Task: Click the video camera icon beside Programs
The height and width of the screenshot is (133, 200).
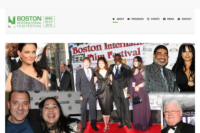Action: click(x=129, y=19)
